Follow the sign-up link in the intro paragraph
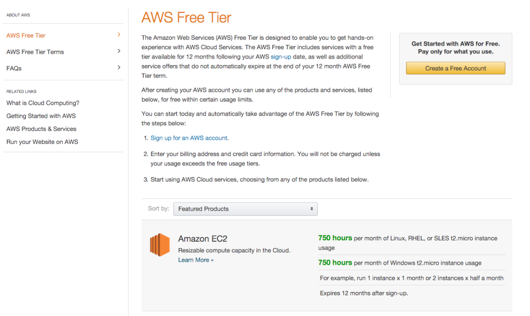530x316 pixels. (281, 57)
